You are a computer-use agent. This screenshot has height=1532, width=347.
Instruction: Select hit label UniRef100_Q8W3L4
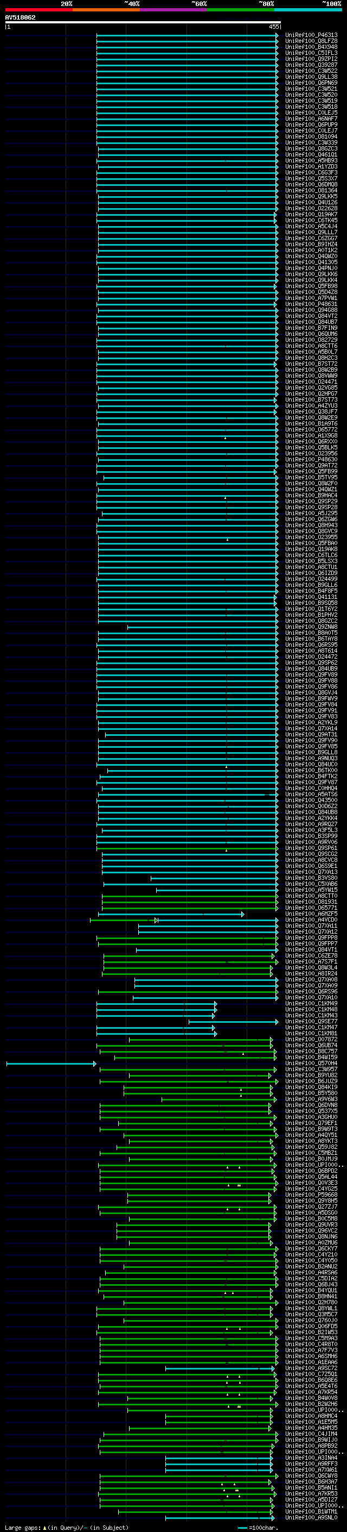[311, 967]
